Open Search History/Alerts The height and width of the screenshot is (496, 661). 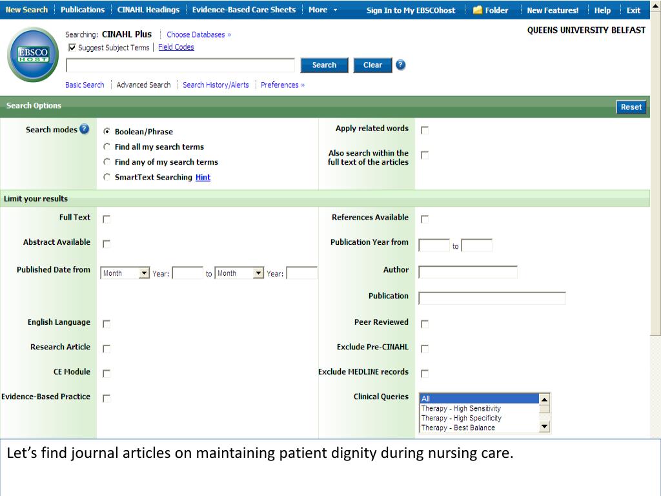click(x=216, y=85)
